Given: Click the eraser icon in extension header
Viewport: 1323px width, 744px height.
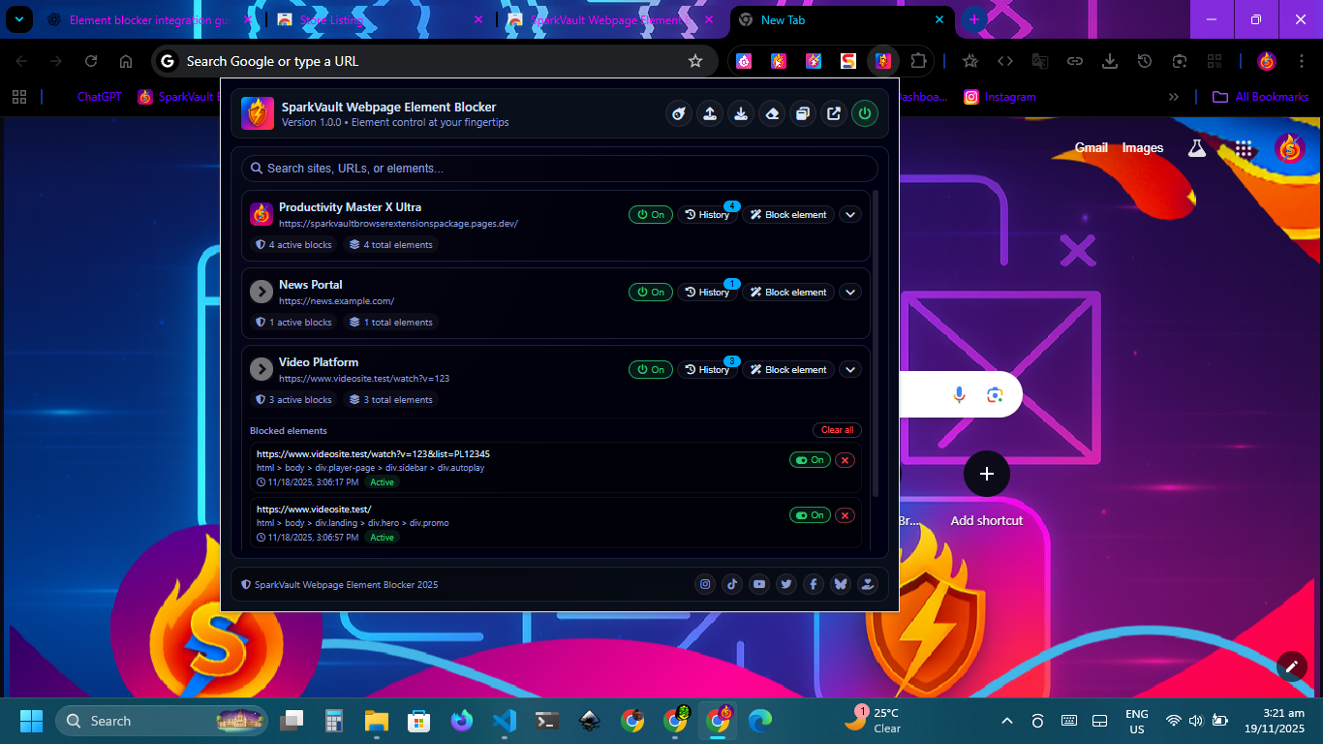Looking at the screenshot, I should [x=771, y=114].
